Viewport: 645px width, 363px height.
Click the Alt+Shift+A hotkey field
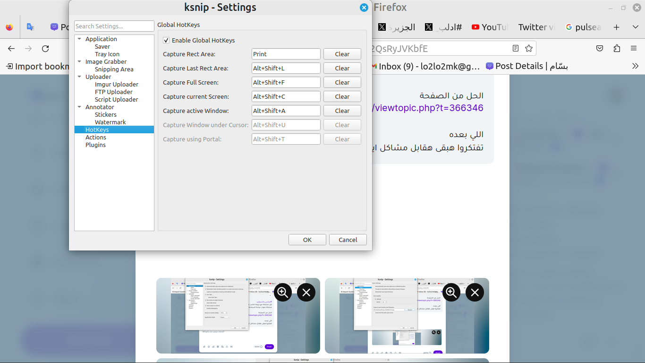(286, 111)
